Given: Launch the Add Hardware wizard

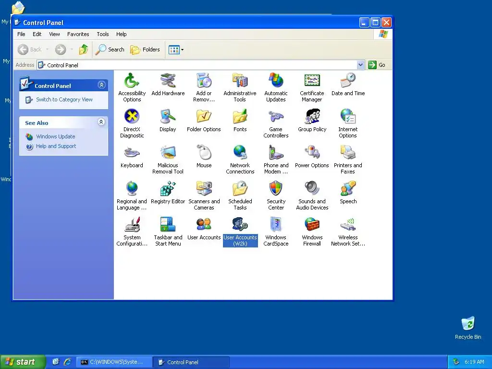Looking at the screenshot, I should tap(168, 81).
